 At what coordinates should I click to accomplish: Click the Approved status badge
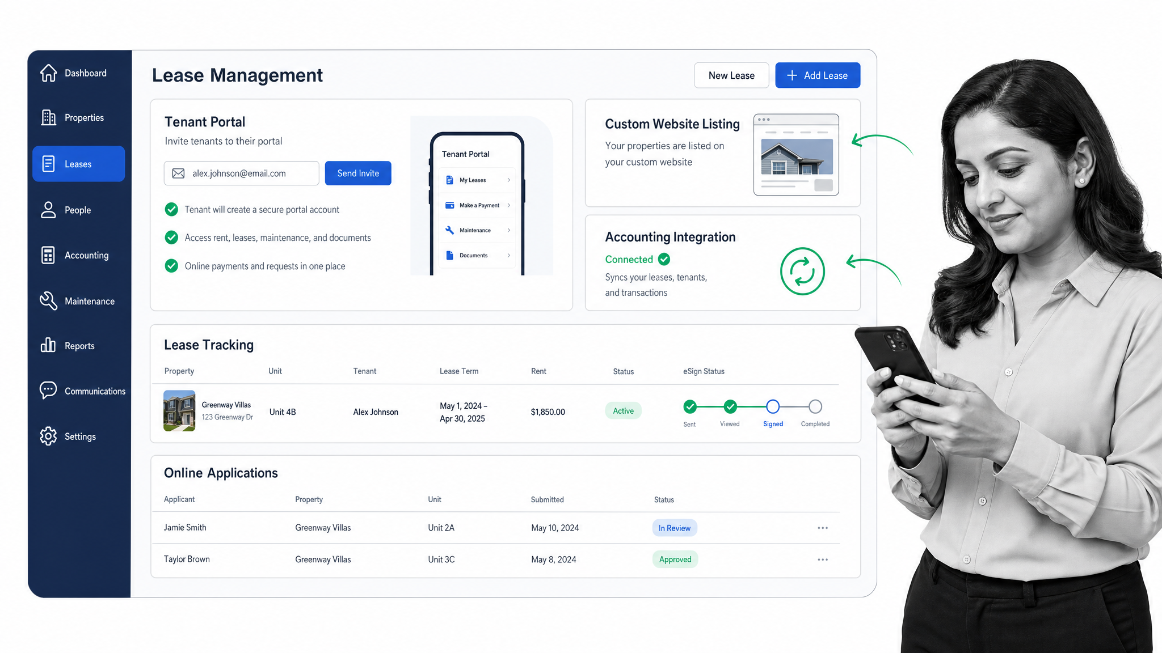click(x=675, y=559)
